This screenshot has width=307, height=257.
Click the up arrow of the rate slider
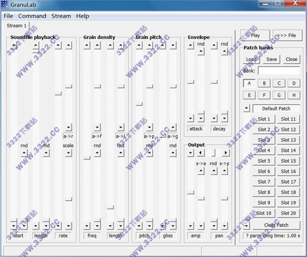pos(58,46)
